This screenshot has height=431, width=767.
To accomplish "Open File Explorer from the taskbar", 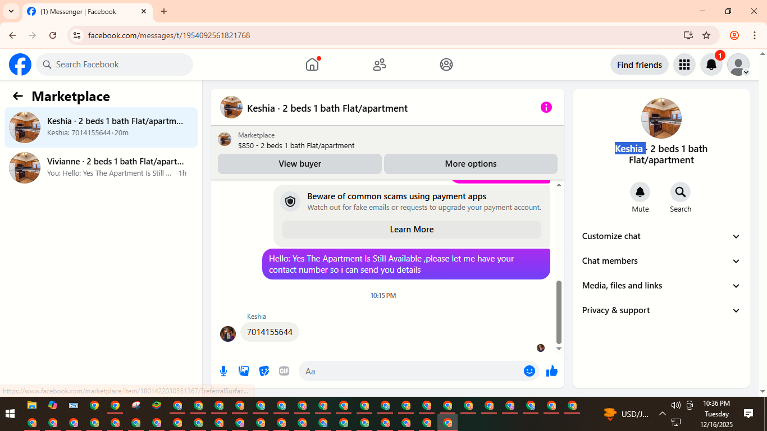I will [x=32, y=405].
